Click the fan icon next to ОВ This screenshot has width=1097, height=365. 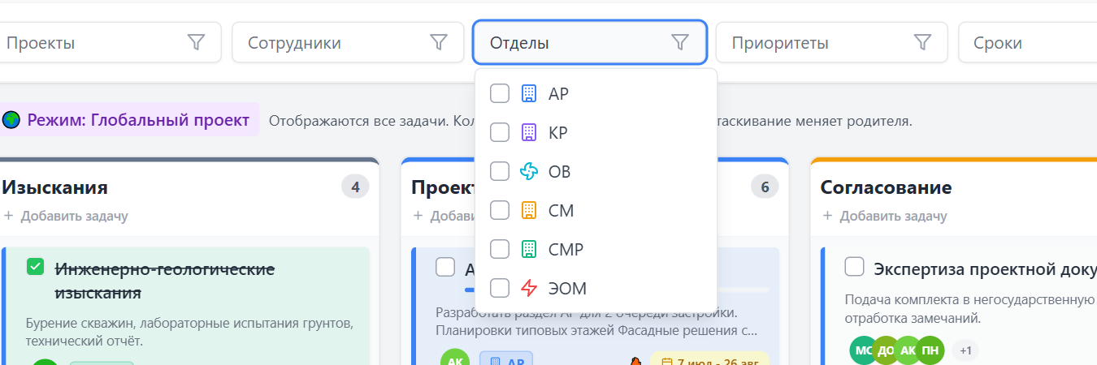point(529,171)
